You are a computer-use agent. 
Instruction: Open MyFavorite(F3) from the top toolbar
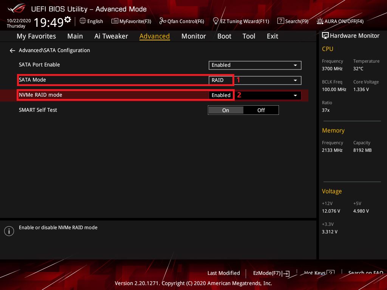tap(115, 21)
